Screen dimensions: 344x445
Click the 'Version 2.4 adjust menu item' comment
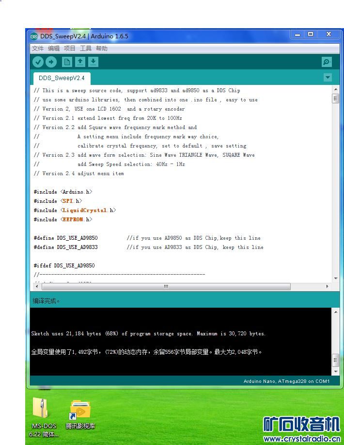[79, 173]
